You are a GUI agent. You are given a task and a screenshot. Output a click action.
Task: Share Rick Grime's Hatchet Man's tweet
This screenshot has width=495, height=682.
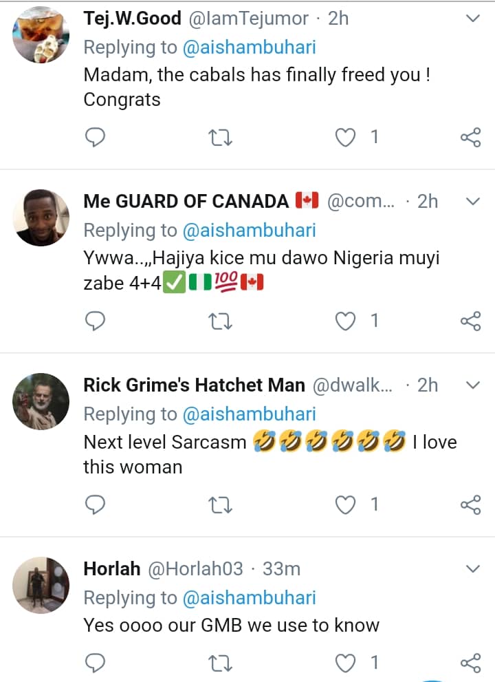470,505
